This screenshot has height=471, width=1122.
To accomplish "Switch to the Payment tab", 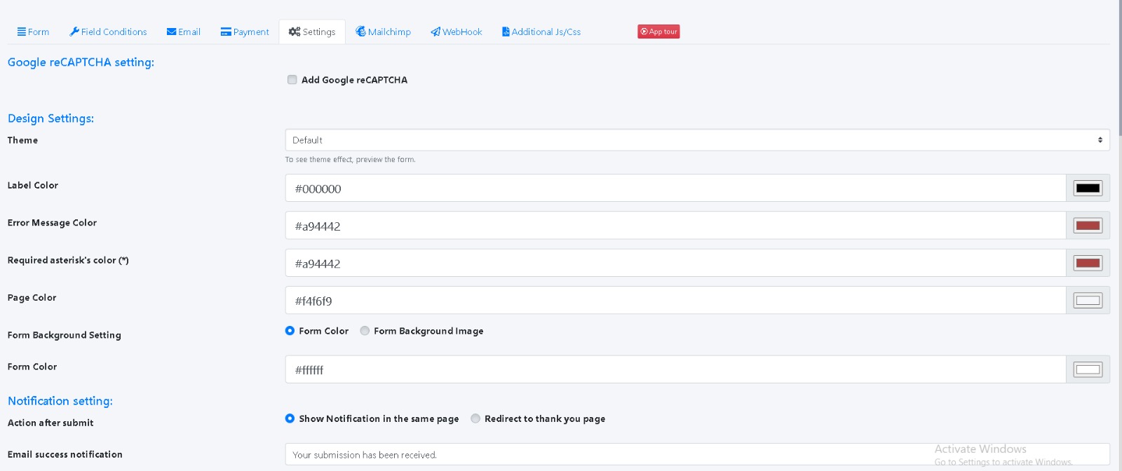I will [250, 32].
